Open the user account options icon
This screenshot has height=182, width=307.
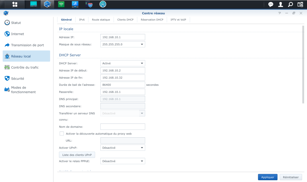281,4
